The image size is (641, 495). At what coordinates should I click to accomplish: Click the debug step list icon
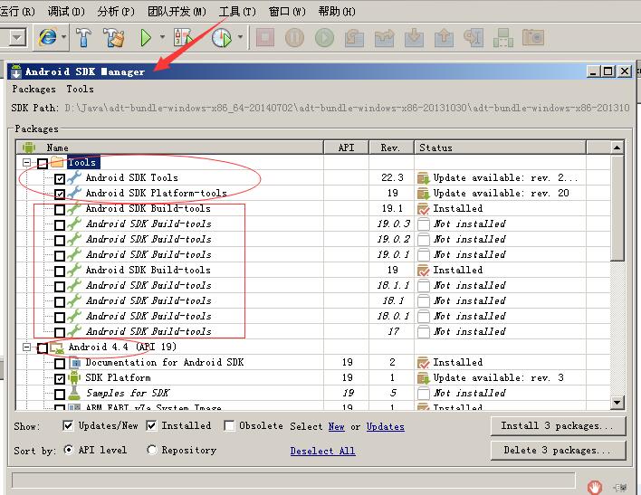click(x=183, y=37)
